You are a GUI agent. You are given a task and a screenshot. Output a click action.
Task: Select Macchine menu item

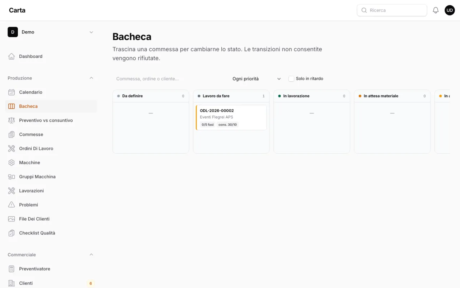coord(51,163)
